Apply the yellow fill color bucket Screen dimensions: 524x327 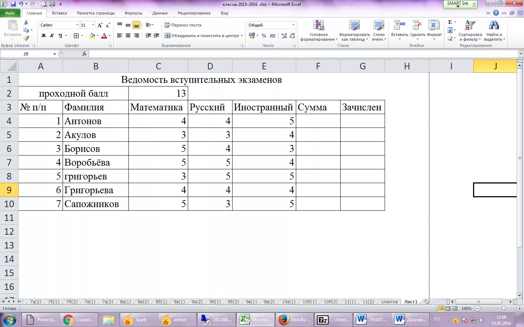coord(92,36)
